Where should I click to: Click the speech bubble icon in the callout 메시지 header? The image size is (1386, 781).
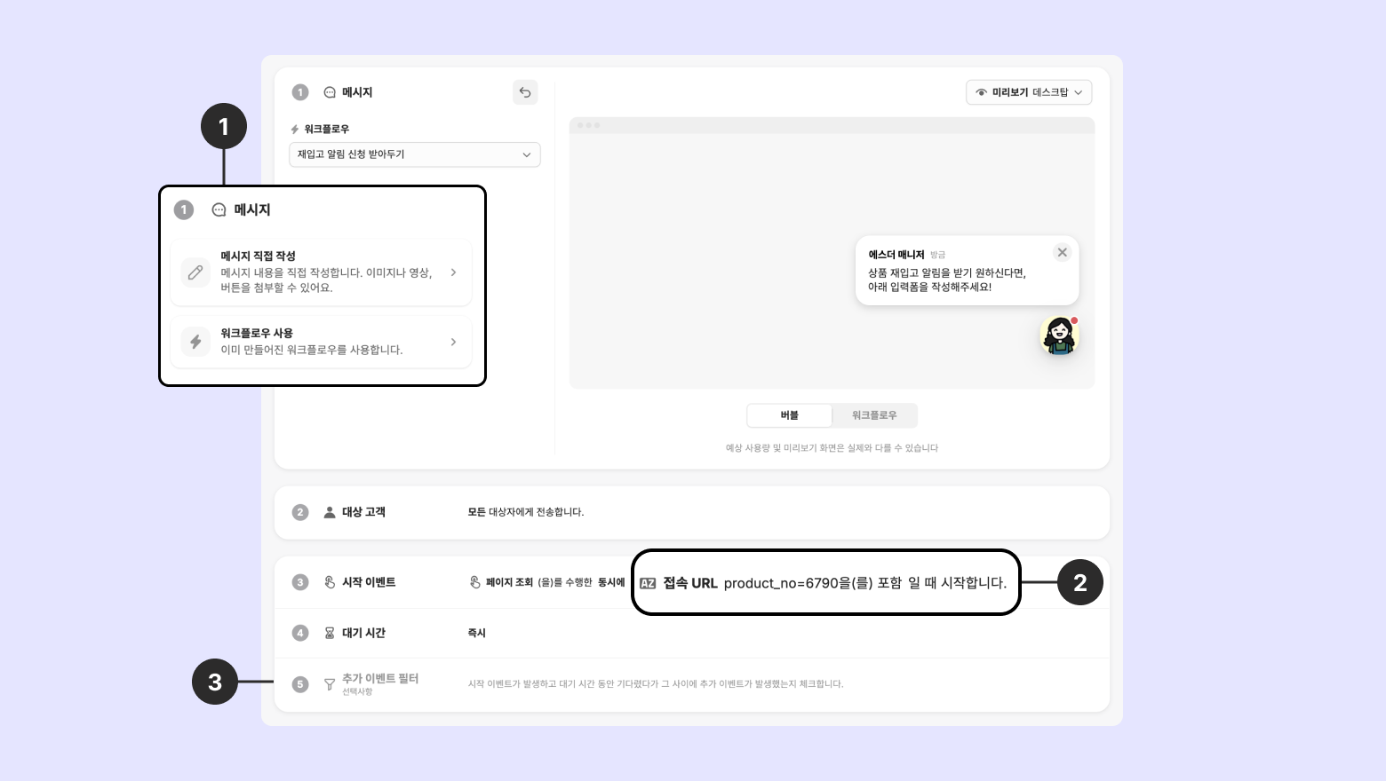click(219, 210)
